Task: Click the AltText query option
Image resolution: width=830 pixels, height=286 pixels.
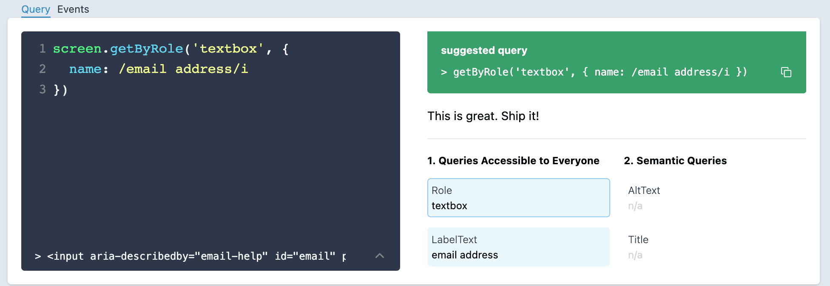Action: tap(644, 198)
